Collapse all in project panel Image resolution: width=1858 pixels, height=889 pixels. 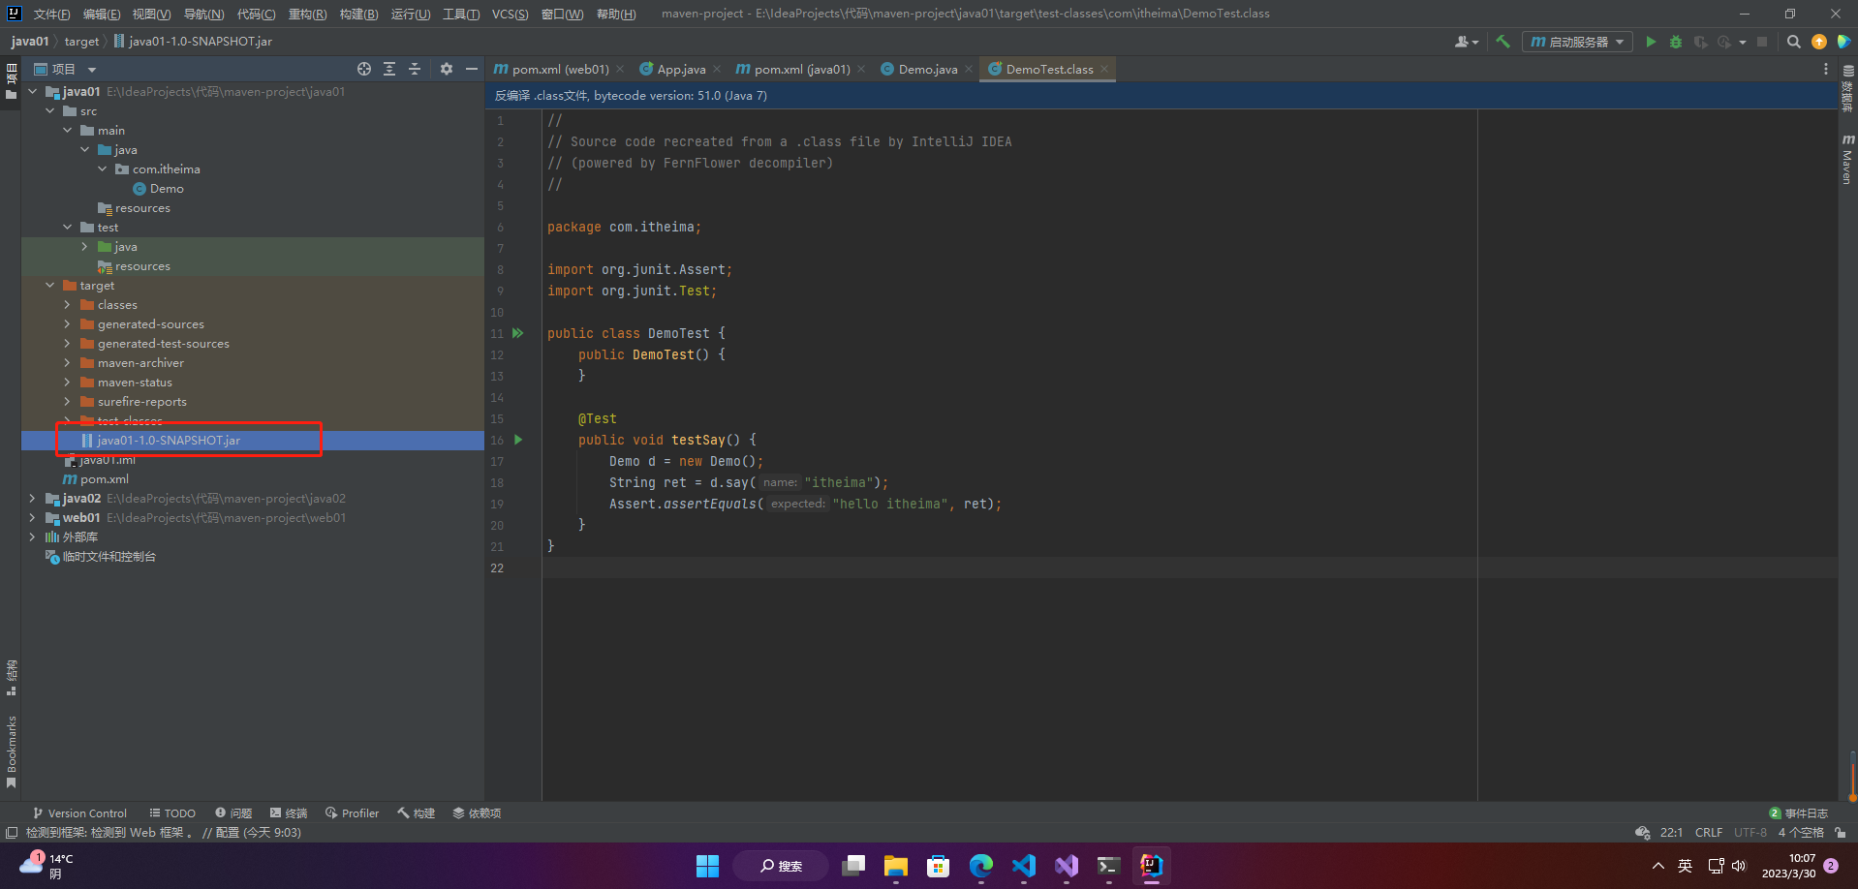(x=415, y=69)
